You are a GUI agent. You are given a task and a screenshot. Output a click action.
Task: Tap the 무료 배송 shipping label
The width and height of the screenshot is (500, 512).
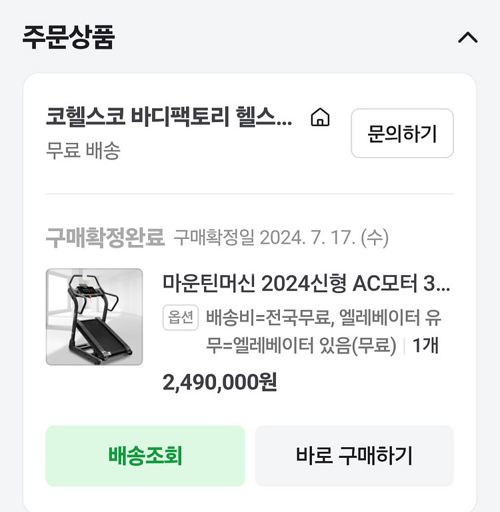click(83, 150)
